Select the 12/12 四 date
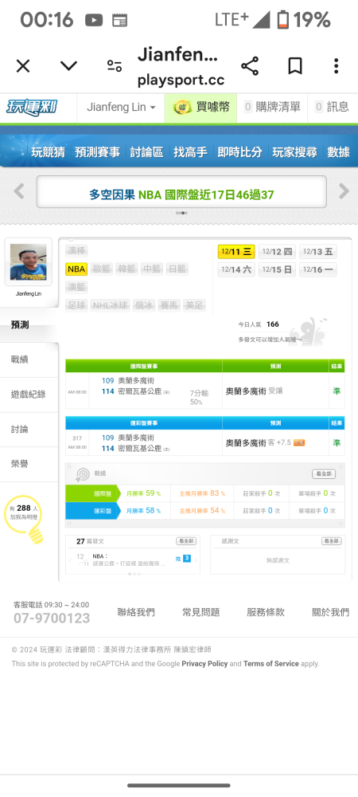 point(277,252)
